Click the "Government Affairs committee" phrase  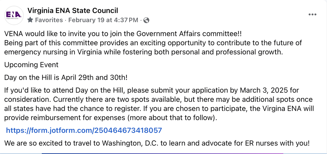click(188, 34)
